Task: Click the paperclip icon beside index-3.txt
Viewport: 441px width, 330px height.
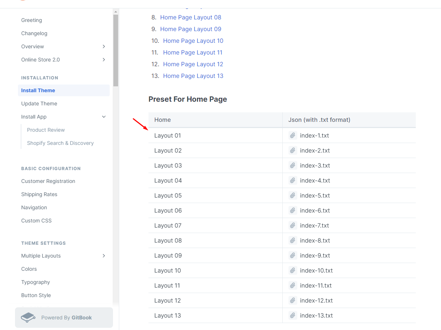Action: coord(293,165)
